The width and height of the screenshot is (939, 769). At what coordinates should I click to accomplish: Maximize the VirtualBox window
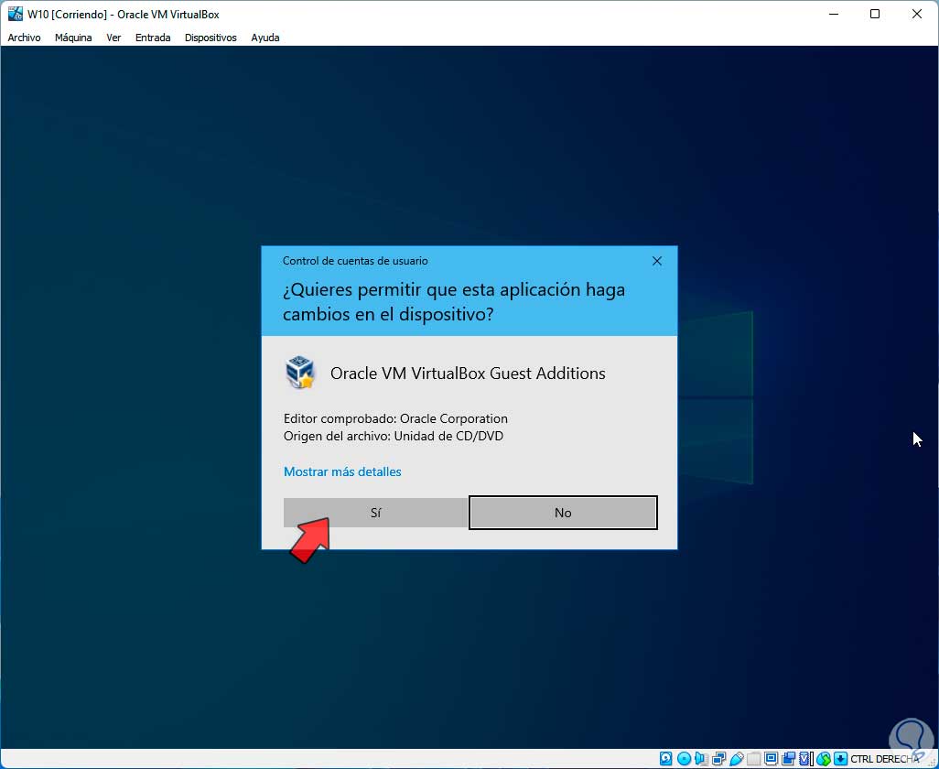click(875, 14)
